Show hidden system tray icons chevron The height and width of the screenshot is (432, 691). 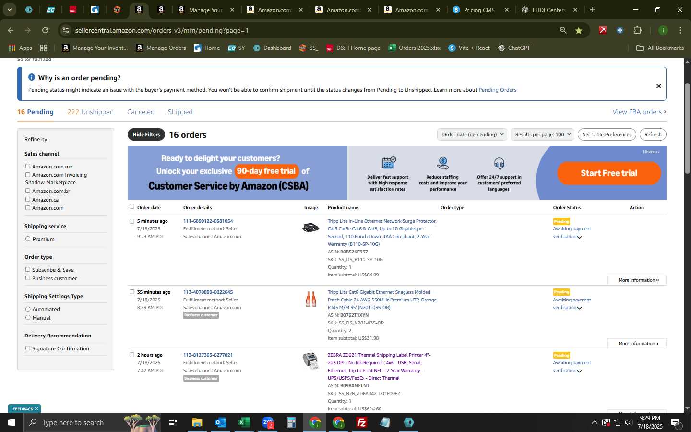pos(594,422)
